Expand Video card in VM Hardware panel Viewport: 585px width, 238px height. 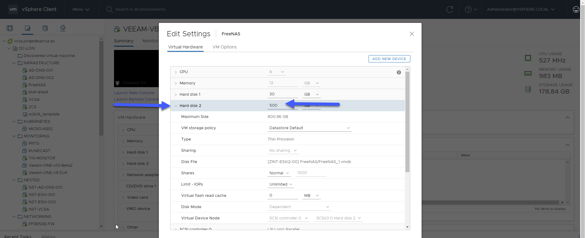coord(123,198)
